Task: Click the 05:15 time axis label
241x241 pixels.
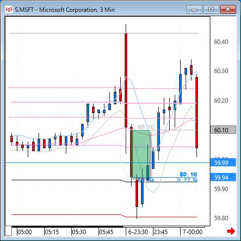Action: [x=52, y=232]
